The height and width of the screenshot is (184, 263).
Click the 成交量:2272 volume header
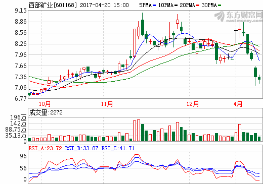click(46, 112)
